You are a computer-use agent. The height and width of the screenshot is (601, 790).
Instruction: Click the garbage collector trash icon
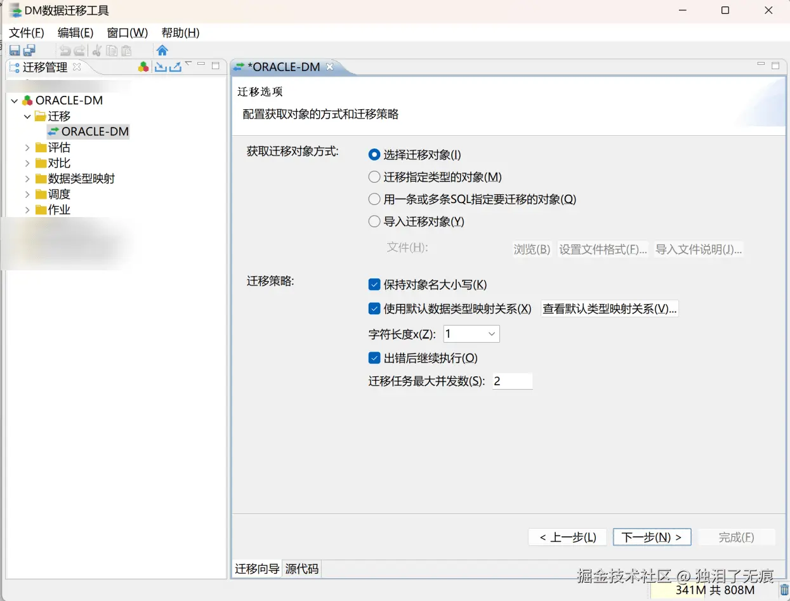784,590
